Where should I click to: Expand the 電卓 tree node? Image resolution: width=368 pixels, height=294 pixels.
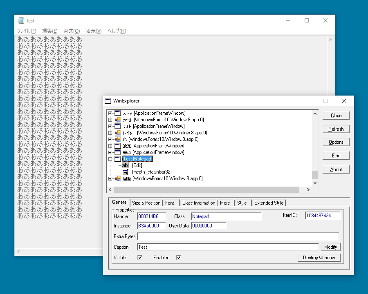coord(110,152)
